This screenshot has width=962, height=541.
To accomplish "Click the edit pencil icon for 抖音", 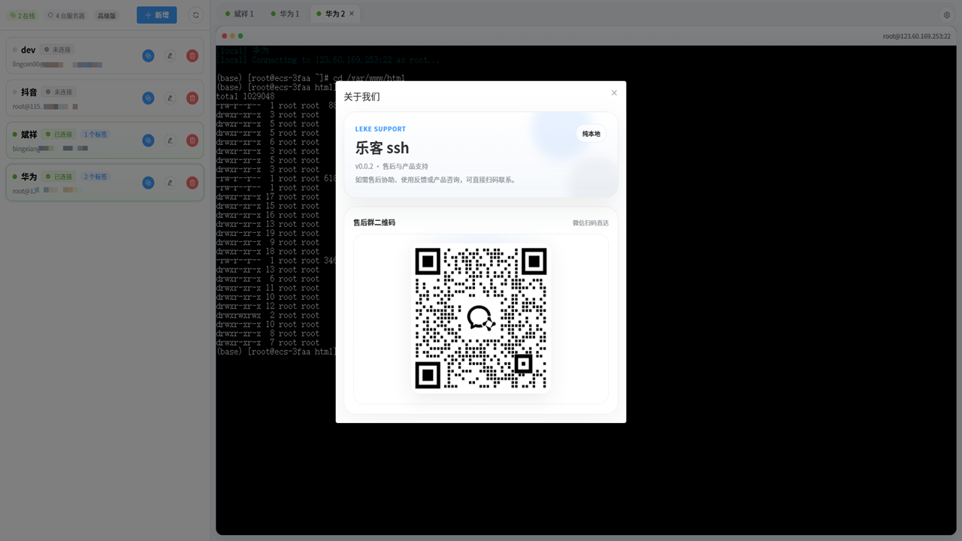I will (170, 98).
